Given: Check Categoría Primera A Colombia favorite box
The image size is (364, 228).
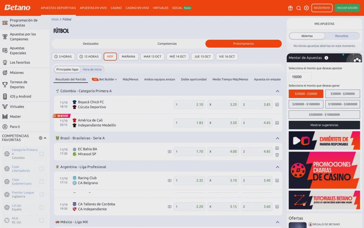Looking at the screenshot, I should pos(42,154).
